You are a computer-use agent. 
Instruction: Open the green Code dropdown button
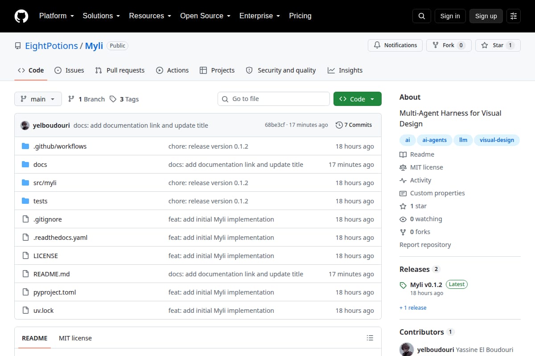pyautogui.click(x=358, y=99)
